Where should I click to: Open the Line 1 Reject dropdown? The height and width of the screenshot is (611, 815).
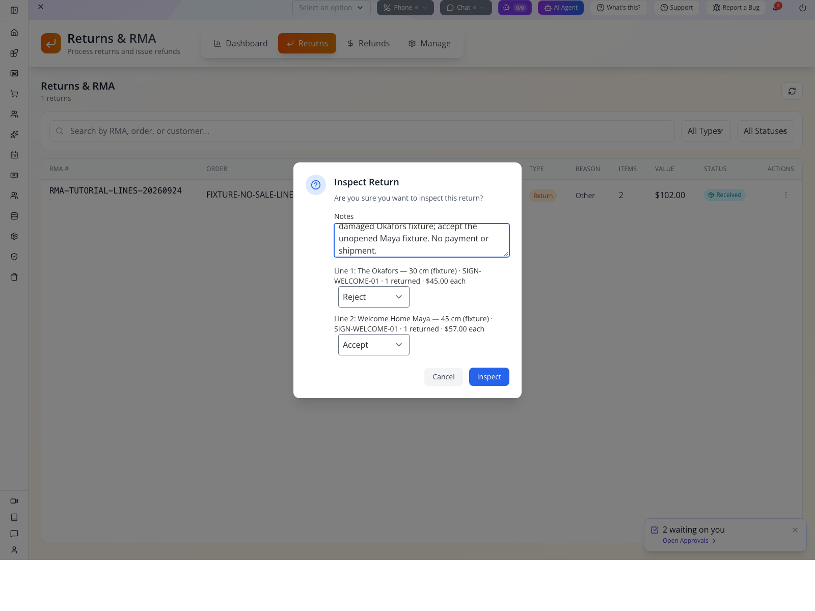[374, 297]
